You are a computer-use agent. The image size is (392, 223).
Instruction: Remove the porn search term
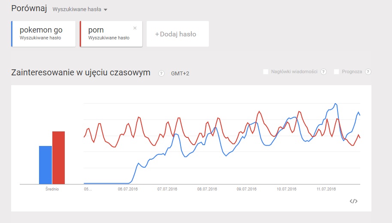click(x=135, y=28)
